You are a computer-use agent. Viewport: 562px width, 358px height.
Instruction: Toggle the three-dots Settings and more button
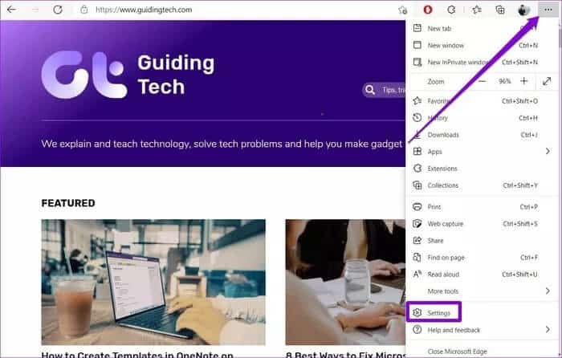pos(548,10)
